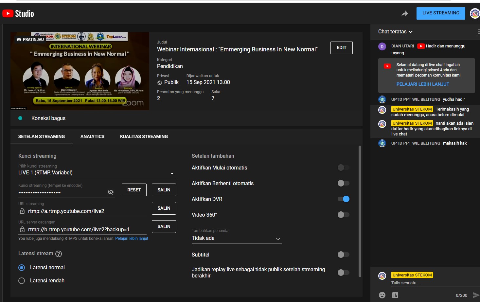Click Universitas STEKOM avatar in chat input area

click(x=382, y=275)
